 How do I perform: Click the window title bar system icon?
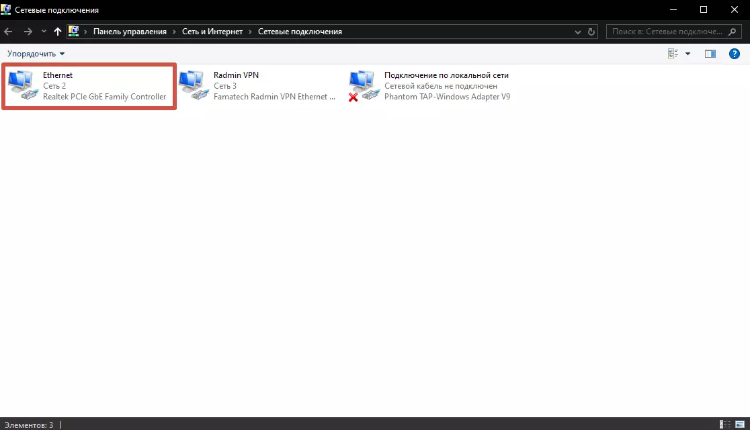[x=6, y=9]
